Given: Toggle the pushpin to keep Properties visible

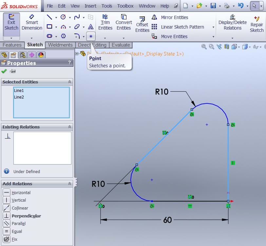Looking at the screenshot, I should pyautogui.click(x=12, y=71).
